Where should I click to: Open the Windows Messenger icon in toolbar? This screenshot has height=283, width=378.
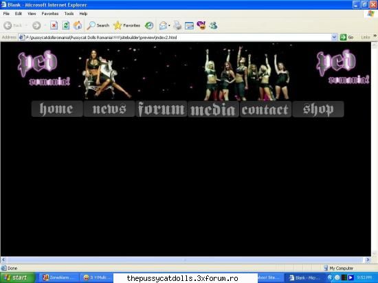213,25
